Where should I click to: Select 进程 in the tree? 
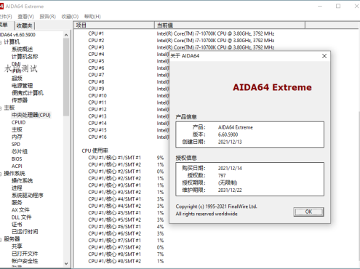[17, 188]
